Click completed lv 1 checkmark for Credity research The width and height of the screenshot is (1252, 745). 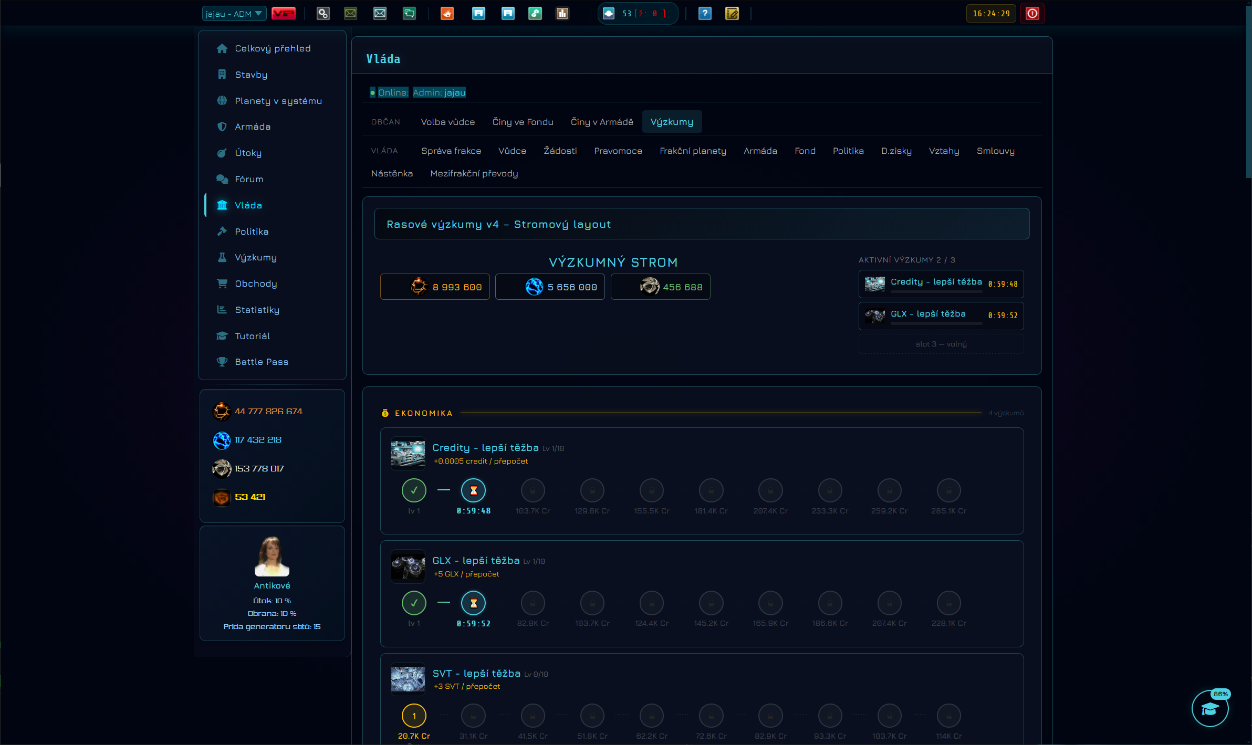pyautogui.click(x=414, y=490)
